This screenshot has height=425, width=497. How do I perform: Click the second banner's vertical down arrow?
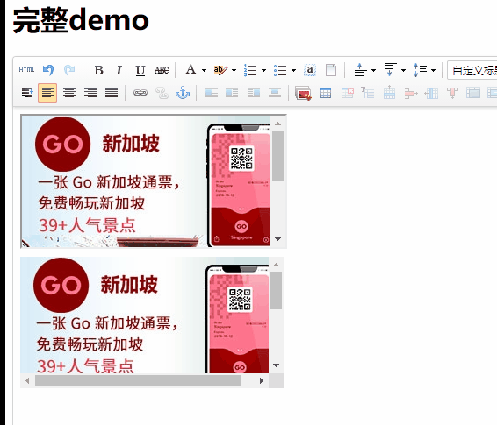276,365
